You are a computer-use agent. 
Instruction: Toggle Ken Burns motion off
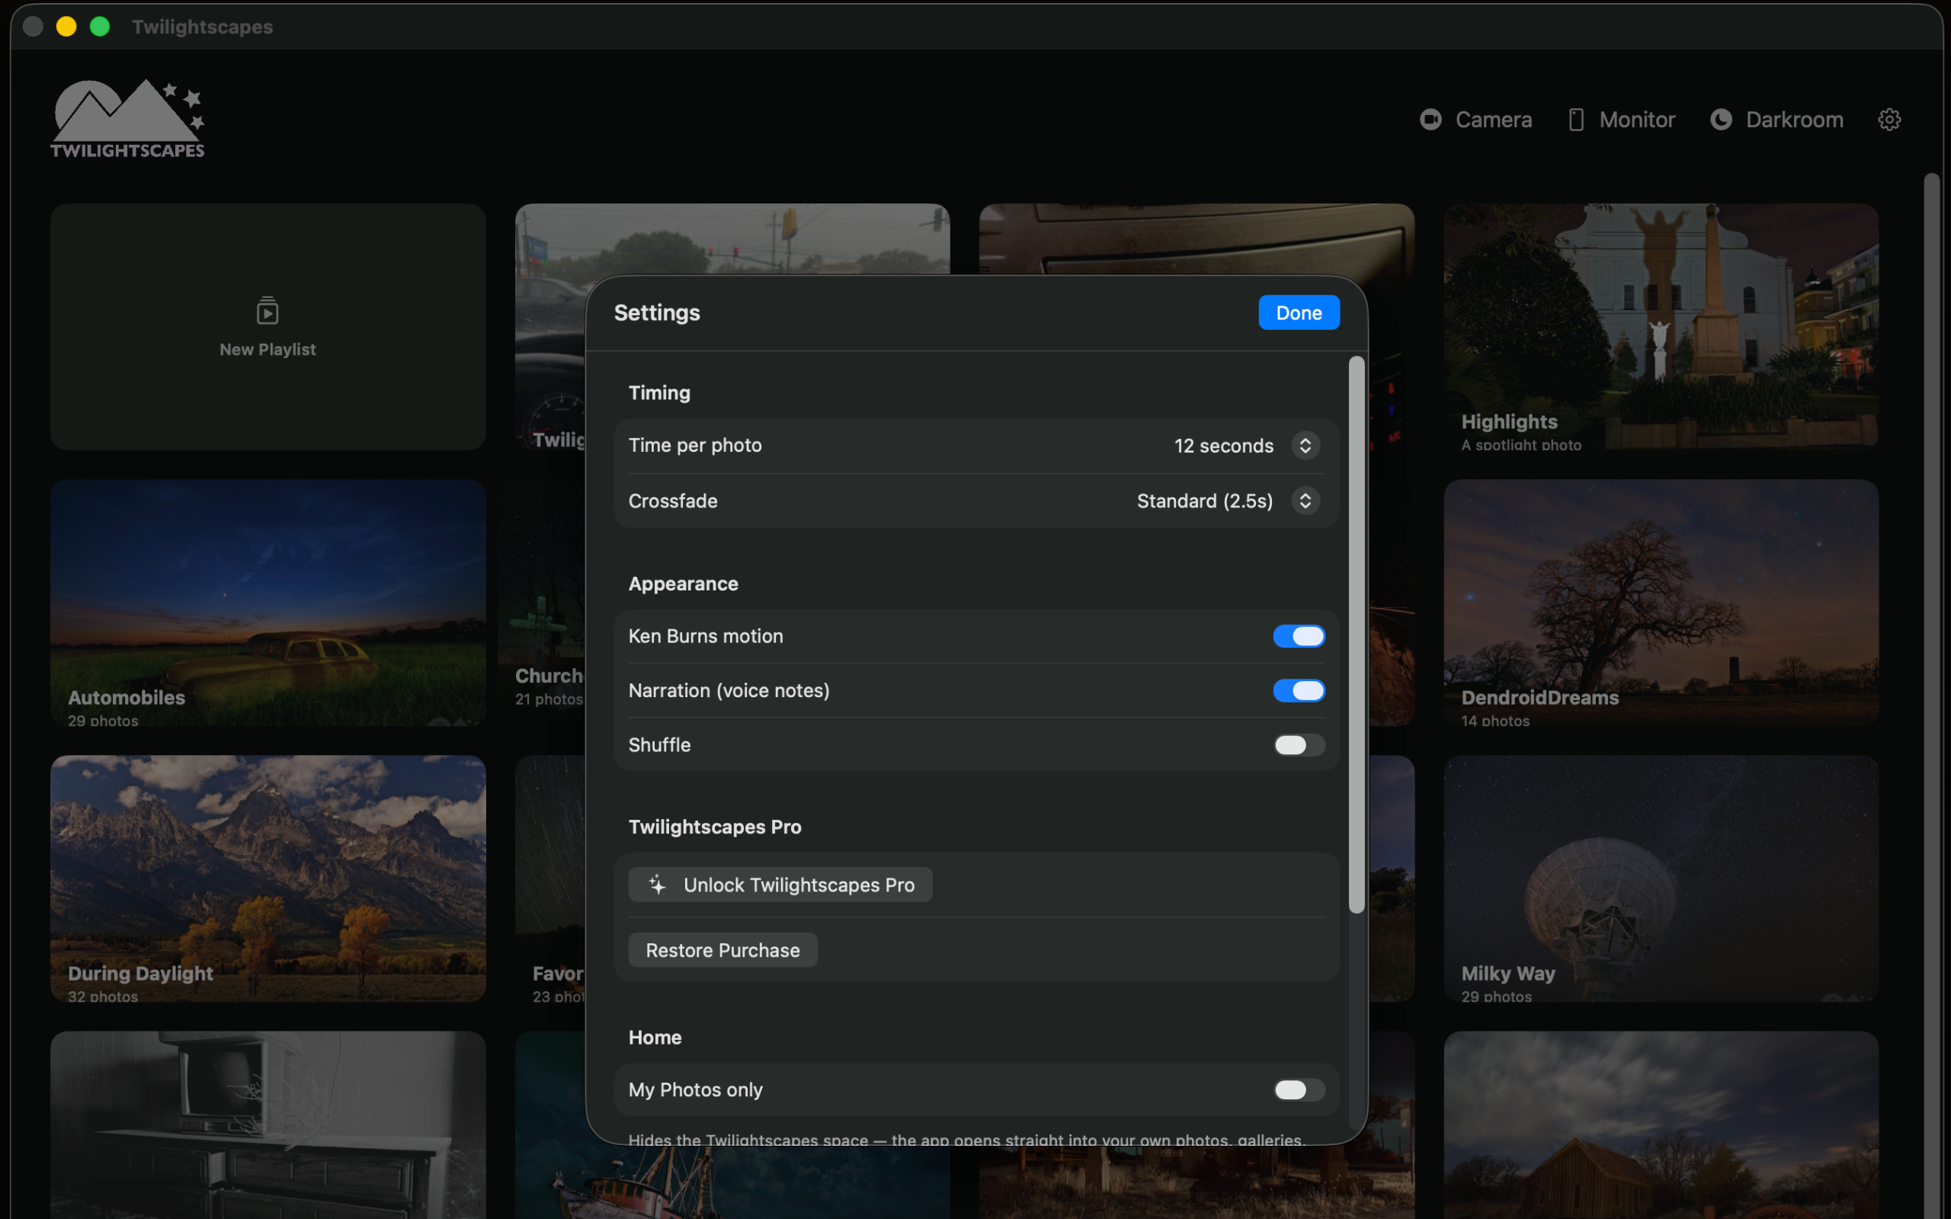click(1299, 636)
